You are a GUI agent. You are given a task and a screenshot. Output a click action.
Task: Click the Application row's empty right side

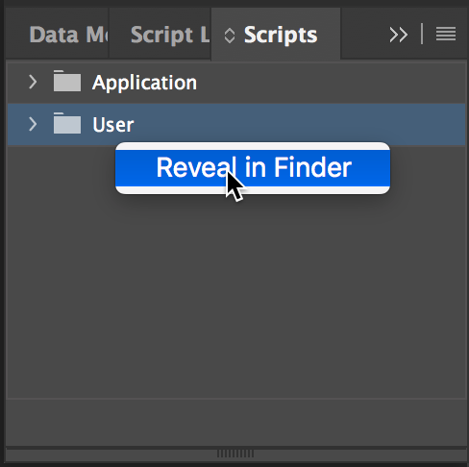point(330,83)
